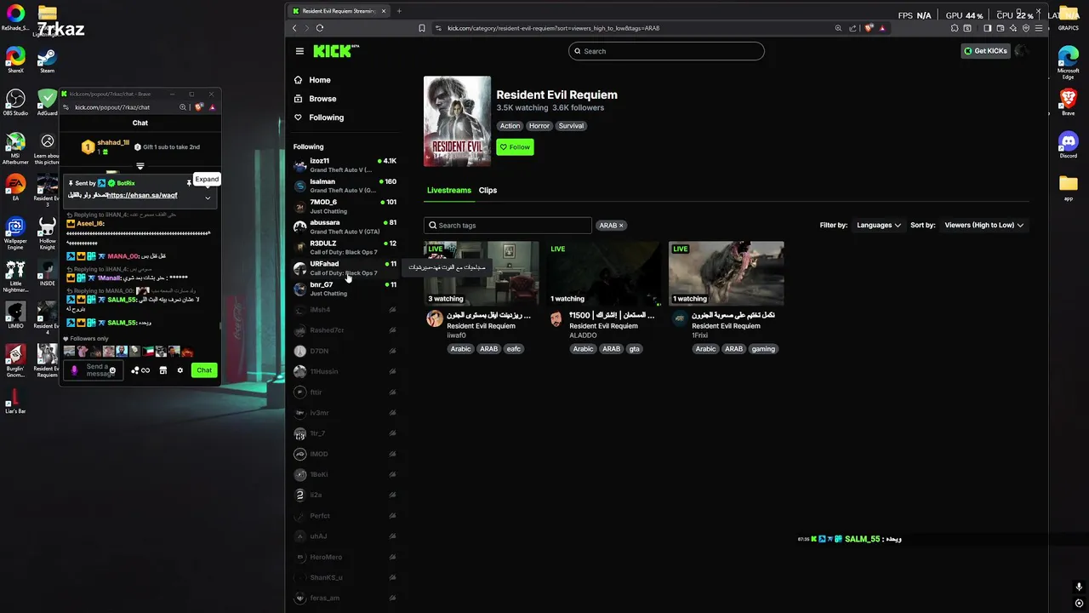Open a new browser tab

coord(399,11)
